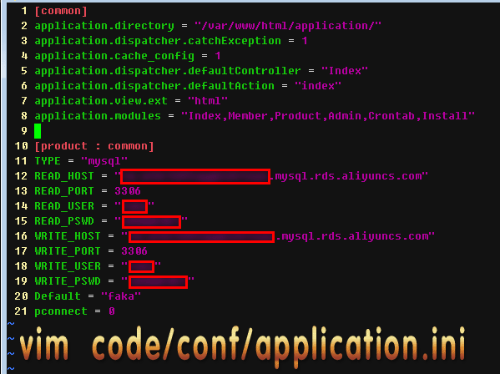Click the redacted READ_HOST box
This screenshot has height=374, width=500.
[195, 177]
